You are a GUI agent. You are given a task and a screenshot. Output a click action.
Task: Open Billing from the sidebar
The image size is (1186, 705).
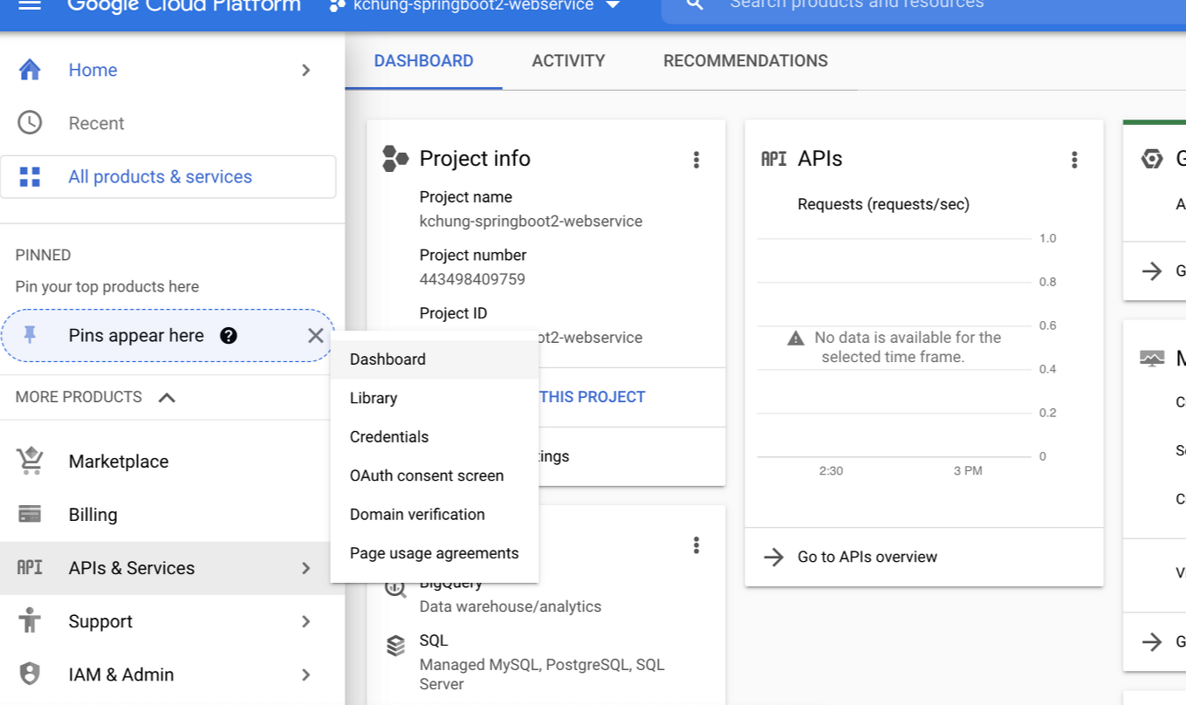[x=93, y=515]
